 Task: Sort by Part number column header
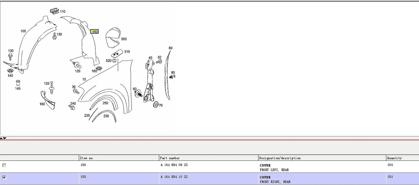(x=208, y=158)
